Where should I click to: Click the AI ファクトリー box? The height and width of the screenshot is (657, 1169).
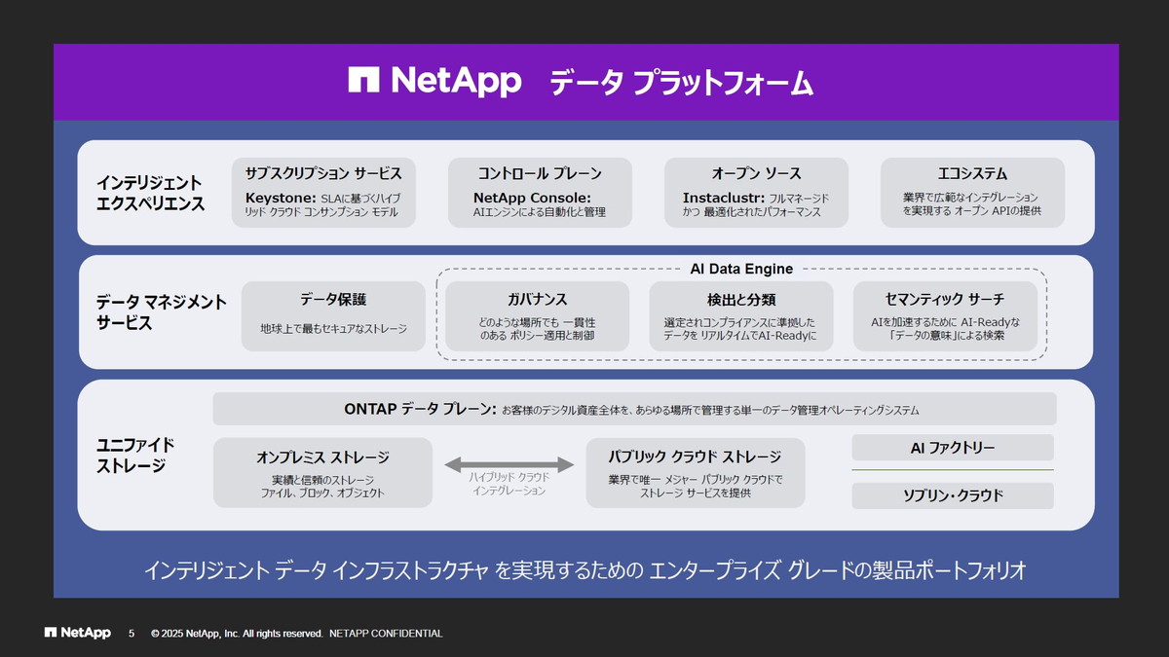[952, 447]
